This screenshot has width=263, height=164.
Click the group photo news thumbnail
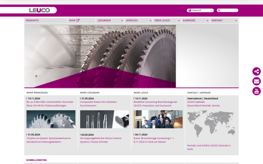(158, 119)
